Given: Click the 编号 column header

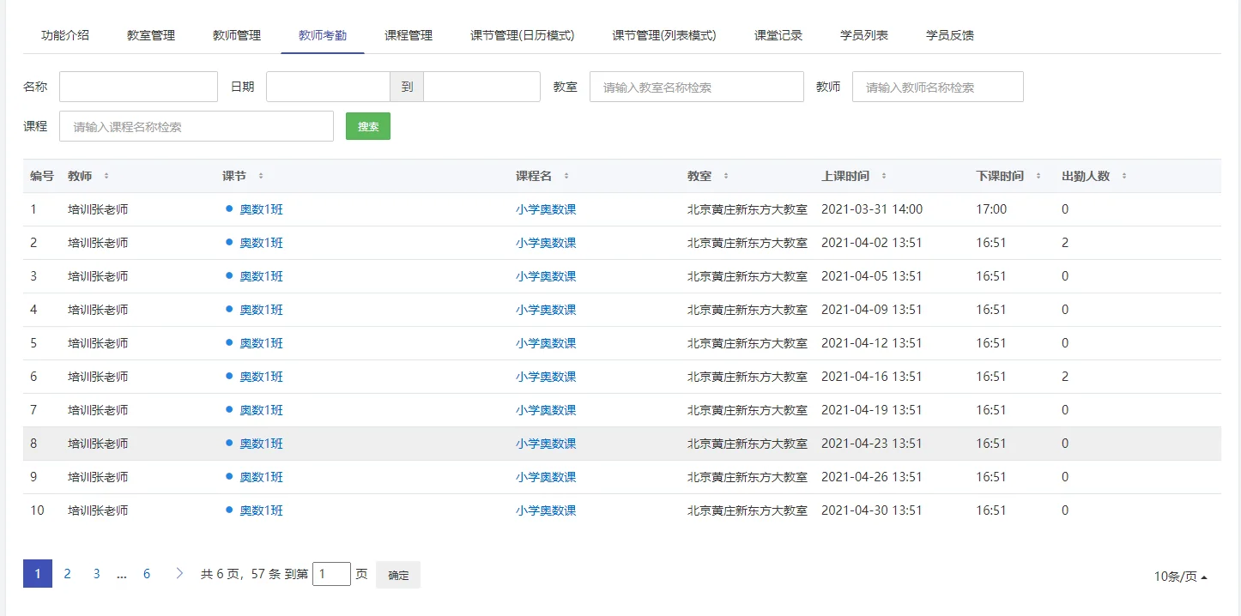Looking at the screenshot, I should [42, 176].
